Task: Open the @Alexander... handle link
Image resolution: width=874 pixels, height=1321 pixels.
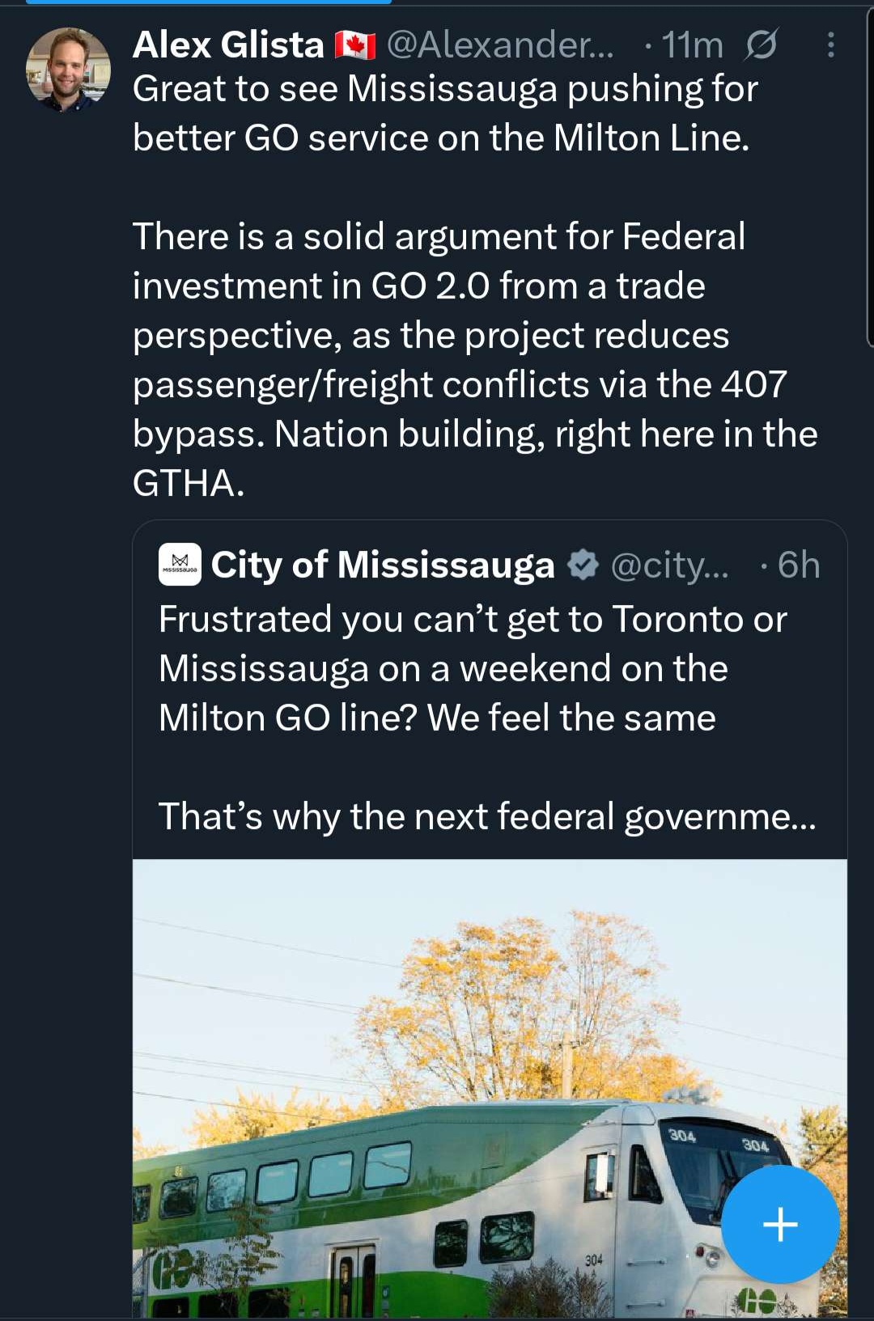Action: click(500, 45)
